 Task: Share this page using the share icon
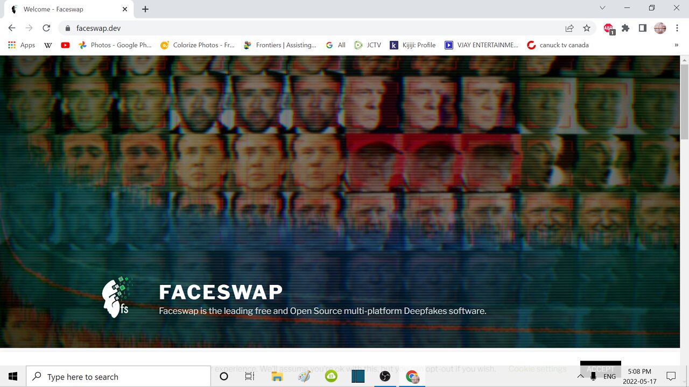tap(570, 28)
